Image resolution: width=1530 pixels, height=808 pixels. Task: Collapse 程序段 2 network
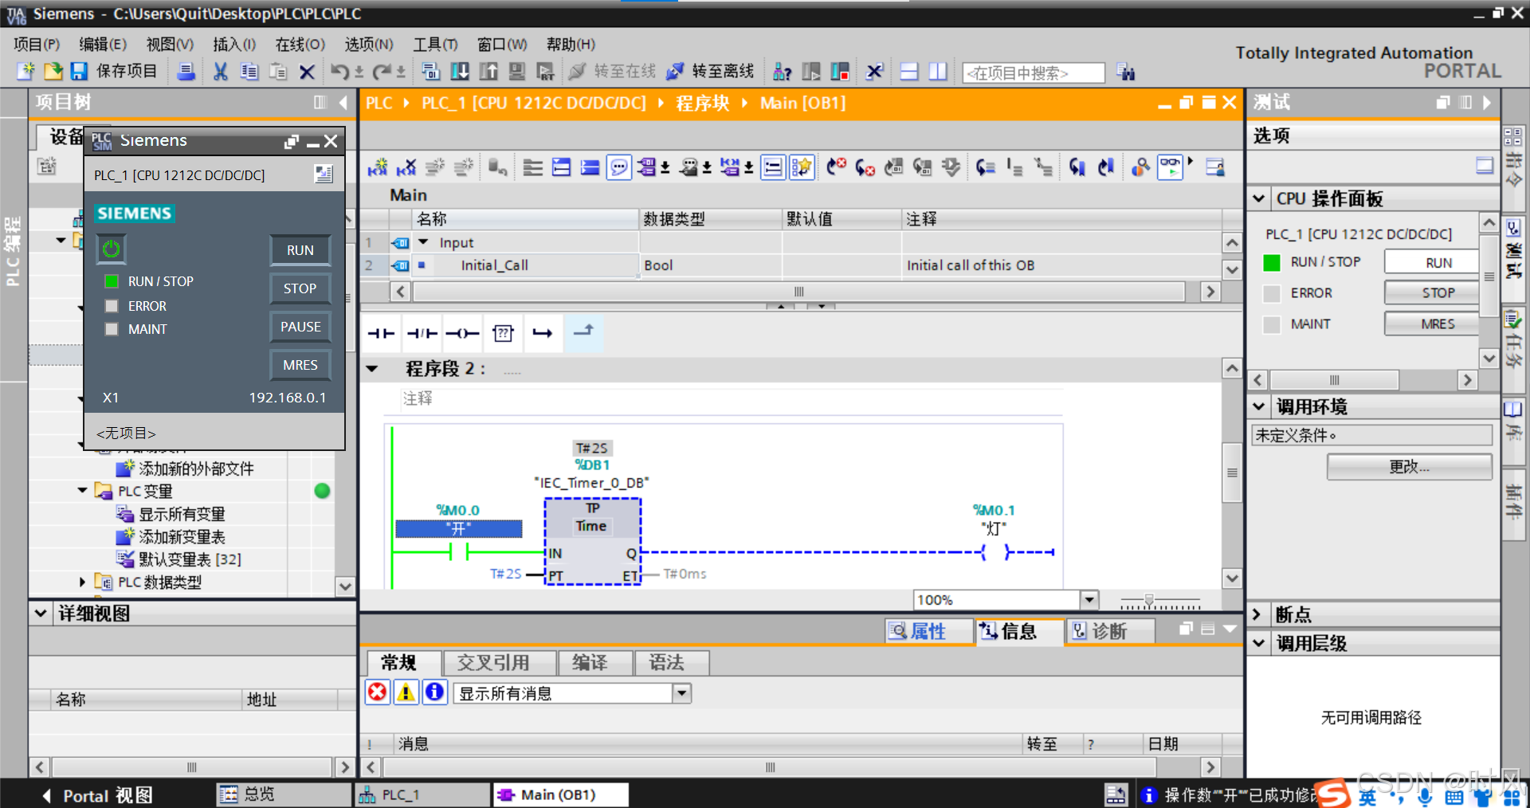click(x=372, y=369)
